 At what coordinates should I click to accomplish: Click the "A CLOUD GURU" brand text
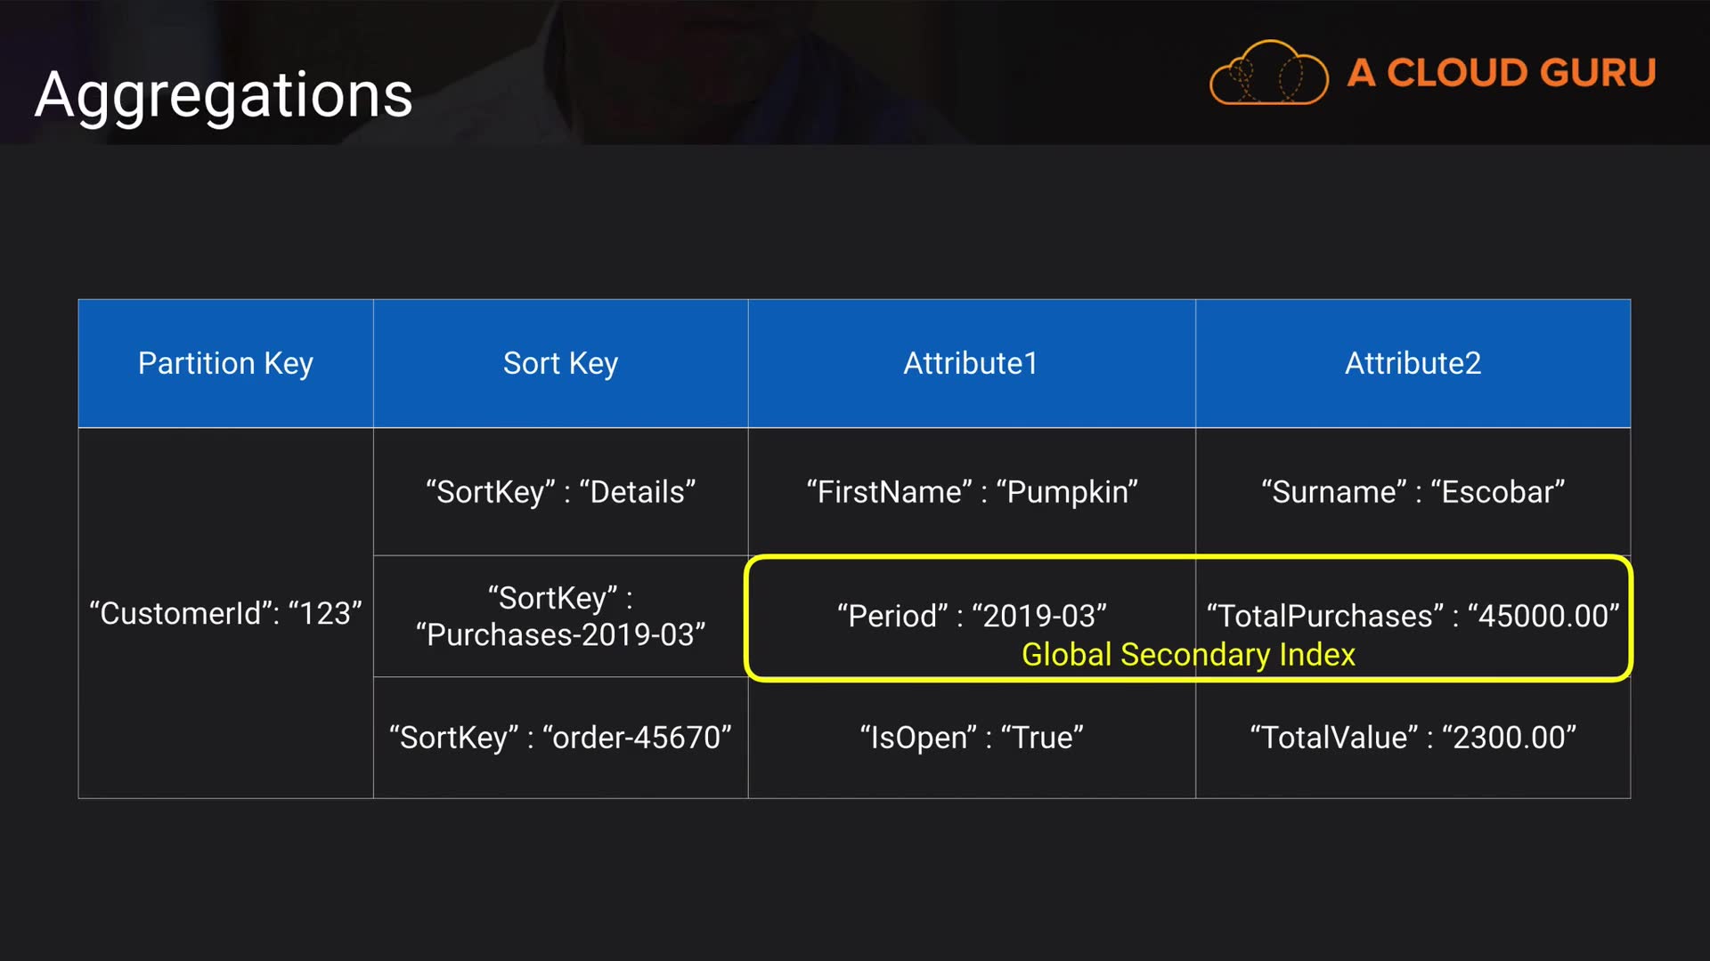pyautogui.click(x=1502, y=73)
